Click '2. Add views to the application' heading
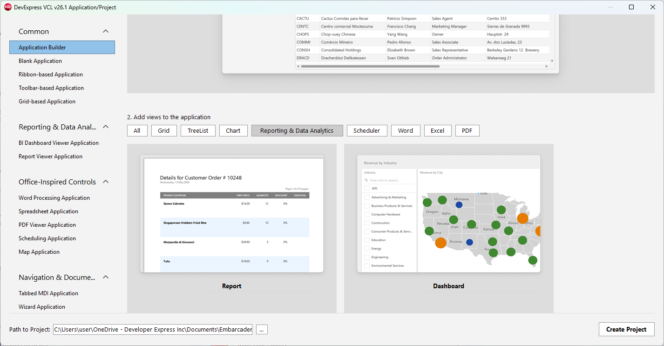This screenshot has width=664, height=346. pos(169,117)
